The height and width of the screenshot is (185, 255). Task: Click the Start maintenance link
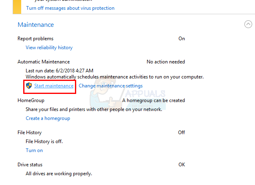54,86
